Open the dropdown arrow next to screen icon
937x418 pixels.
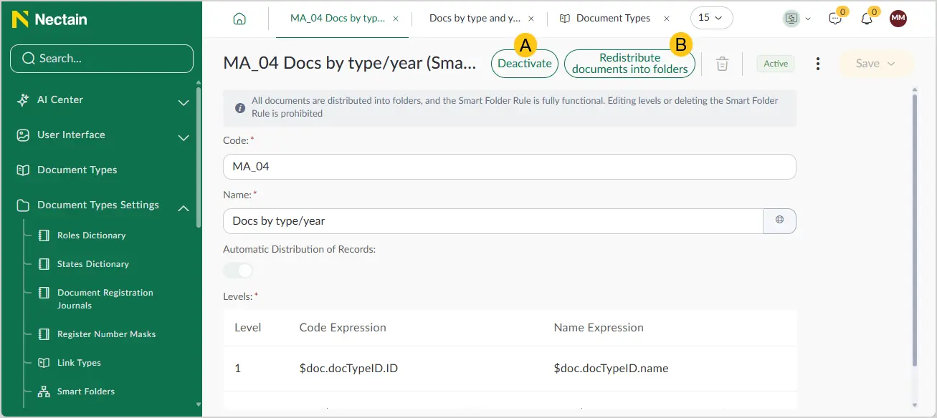(x=808, y=19)
